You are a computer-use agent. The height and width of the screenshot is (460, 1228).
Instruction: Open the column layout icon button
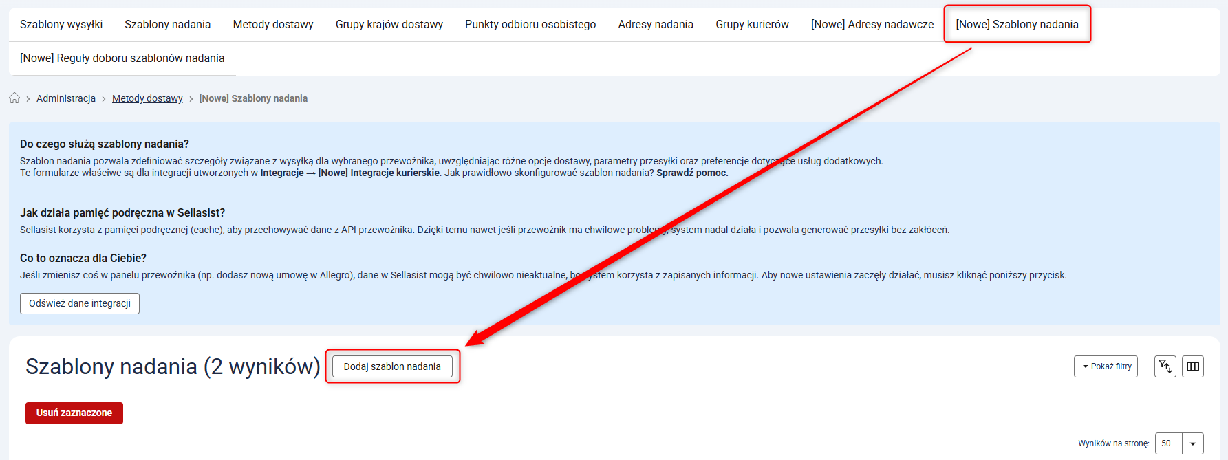click(1193, 366)
